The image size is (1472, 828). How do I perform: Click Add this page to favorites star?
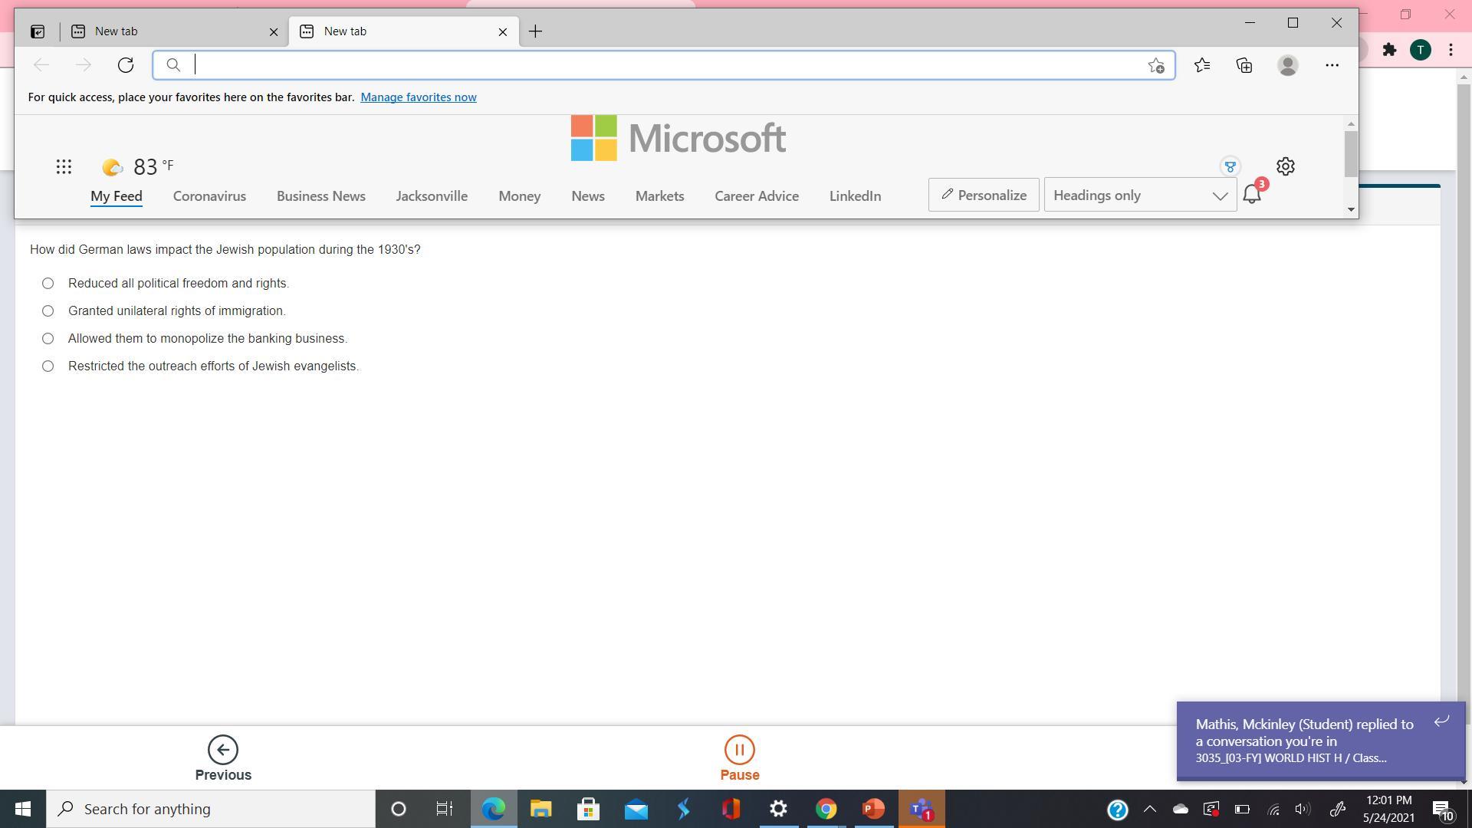point(1156,66)
